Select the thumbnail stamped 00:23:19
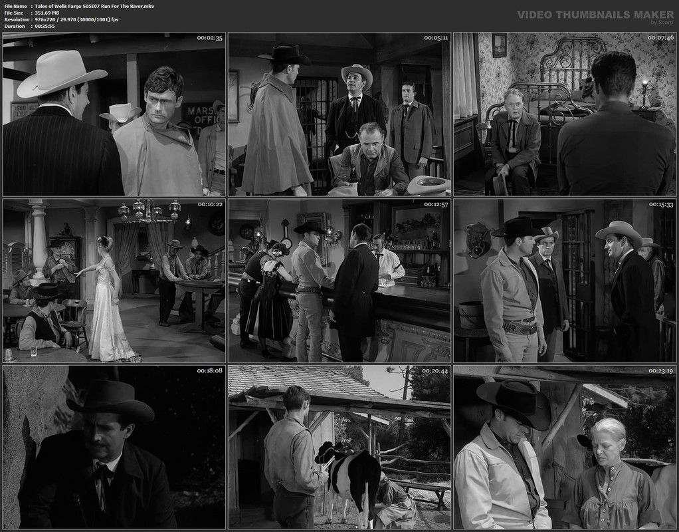The image size is (679, 532). pos(565,447)
